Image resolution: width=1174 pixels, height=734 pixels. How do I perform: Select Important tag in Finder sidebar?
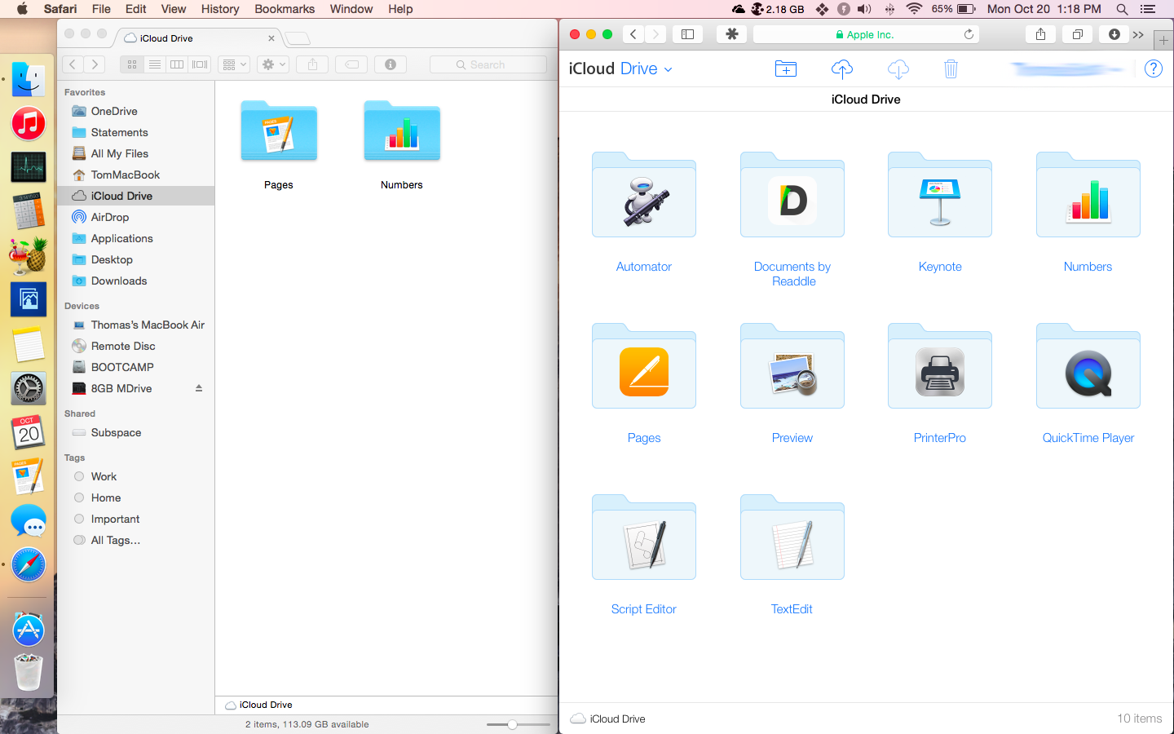(115, 519)
